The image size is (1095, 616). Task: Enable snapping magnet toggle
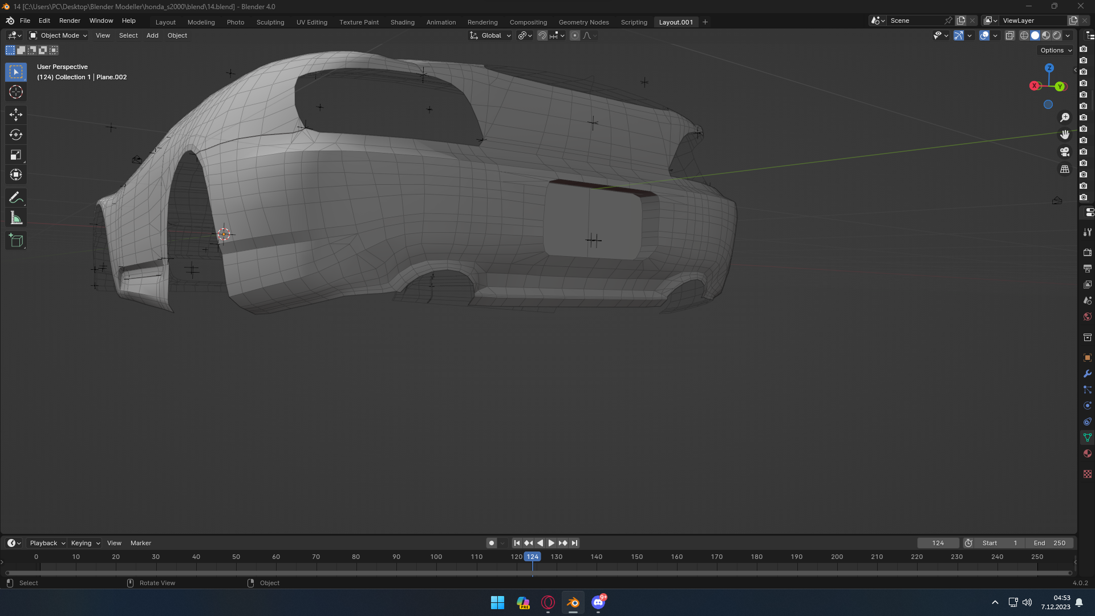pyautogui.click(x=542, y=35)
